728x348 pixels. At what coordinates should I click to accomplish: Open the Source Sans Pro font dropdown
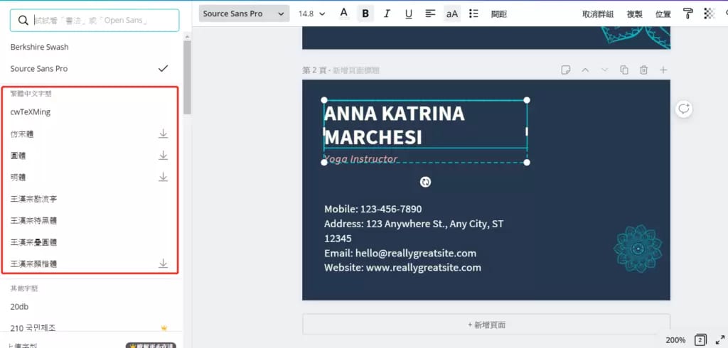point(244,13)
